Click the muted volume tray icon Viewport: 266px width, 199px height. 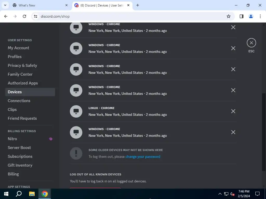coord(232,194)
